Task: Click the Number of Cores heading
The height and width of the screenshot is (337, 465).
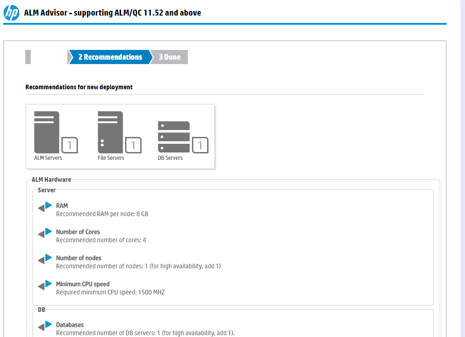Action: click(x=78, y=232)
